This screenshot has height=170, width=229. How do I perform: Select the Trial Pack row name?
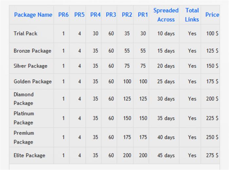26,33
